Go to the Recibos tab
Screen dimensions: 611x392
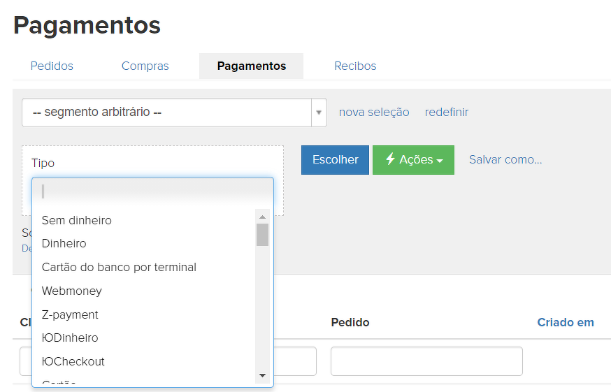[355, 66]
